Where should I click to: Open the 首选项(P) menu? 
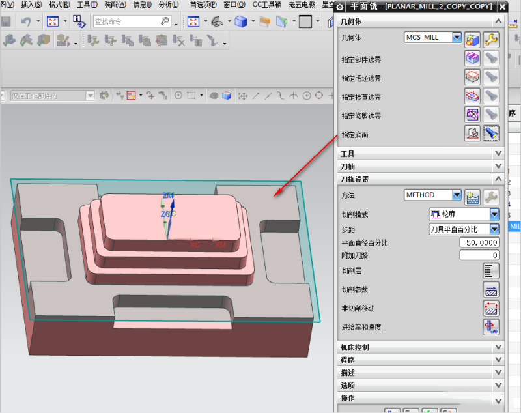point(203,5)
